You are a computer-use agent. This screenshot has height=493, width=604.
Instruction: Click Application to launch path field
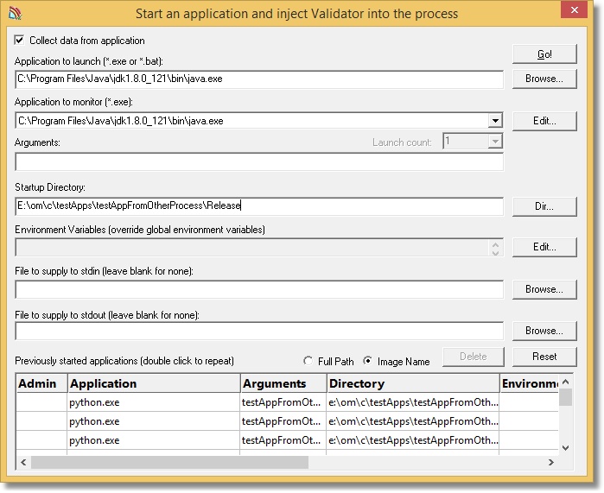pyautogui.click(x=259, y=79)
